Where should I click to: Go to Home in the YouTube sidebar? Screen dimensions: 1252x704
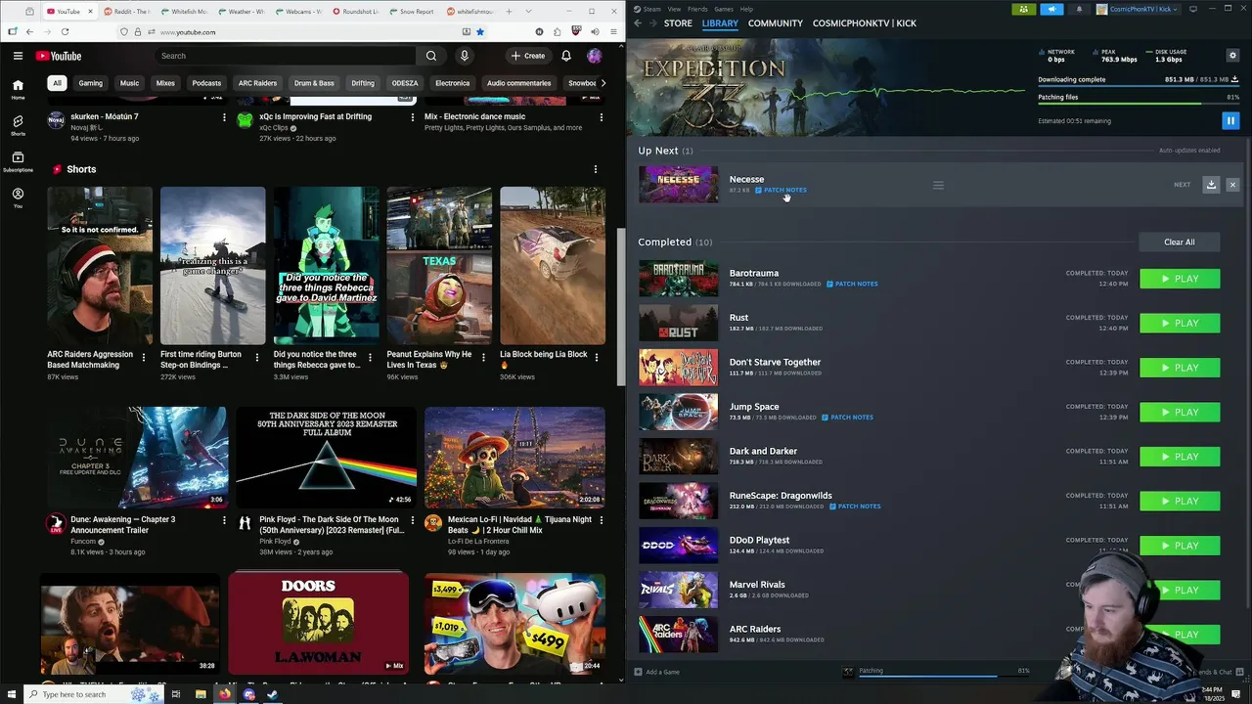click(x=18, y=89)
